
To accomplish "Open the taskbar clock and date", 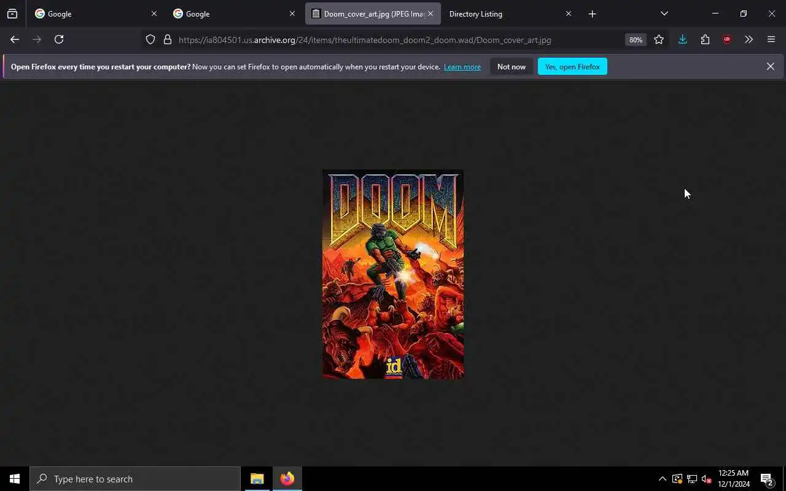I will tap(734, 479).
